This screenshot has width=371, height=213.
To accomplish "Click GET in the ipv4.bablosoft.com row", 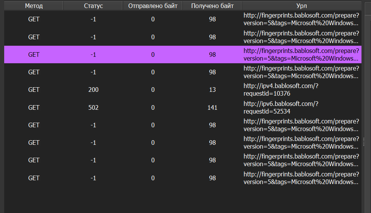I will coord(34,90).
